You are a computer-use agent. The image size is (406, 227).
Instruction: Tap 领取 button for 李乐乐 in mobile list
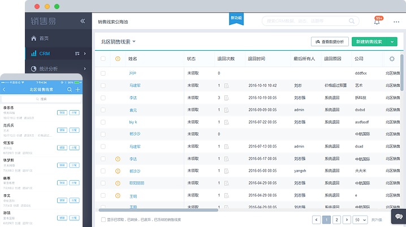coord(62,113)
